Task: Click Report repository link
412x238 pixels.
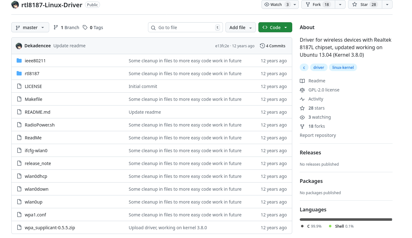Action: pyautogui.click(x=318, y=135)
